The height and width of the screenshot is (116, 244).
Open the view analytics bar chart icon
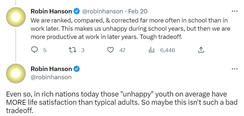(152, 50)
